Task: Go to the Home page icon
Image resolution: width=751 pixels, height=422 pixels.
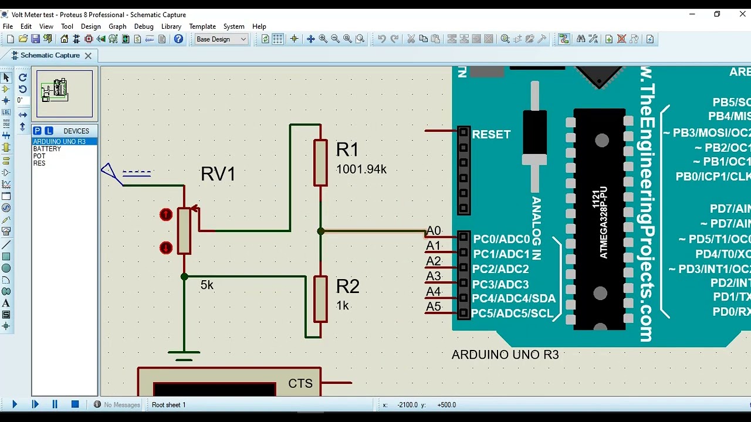Action: [65, 39]
